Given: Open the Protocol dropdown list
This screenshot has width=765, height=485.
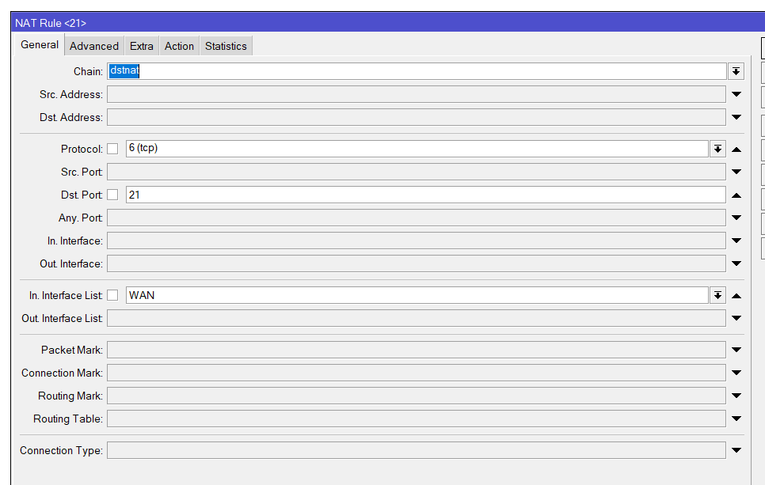Looking at the screenshot, I should pos(717,149).
